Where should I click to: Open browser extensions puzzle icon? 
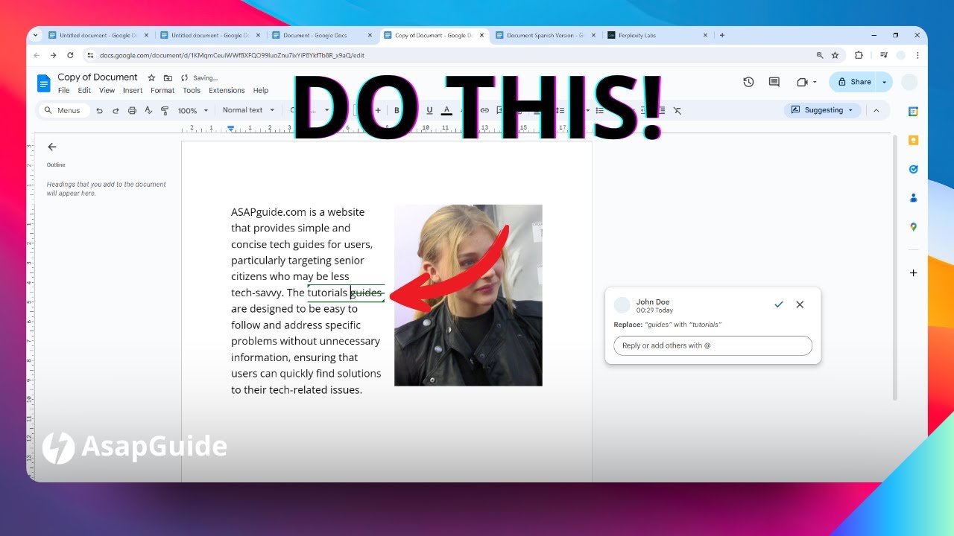859,55
